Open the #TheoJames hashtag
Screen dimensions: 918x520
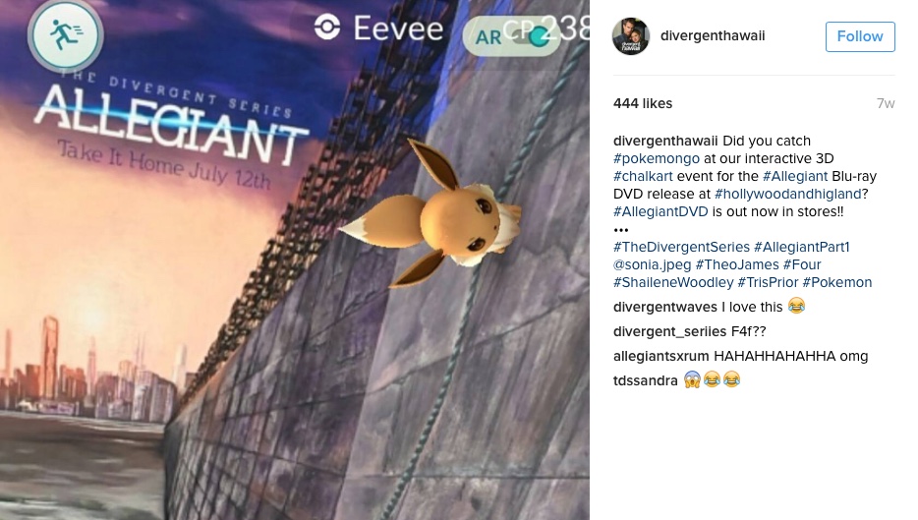[737, 264]
